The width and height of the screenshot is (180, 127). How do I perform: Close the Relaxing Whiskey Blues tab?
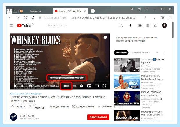tap(85, 11)
